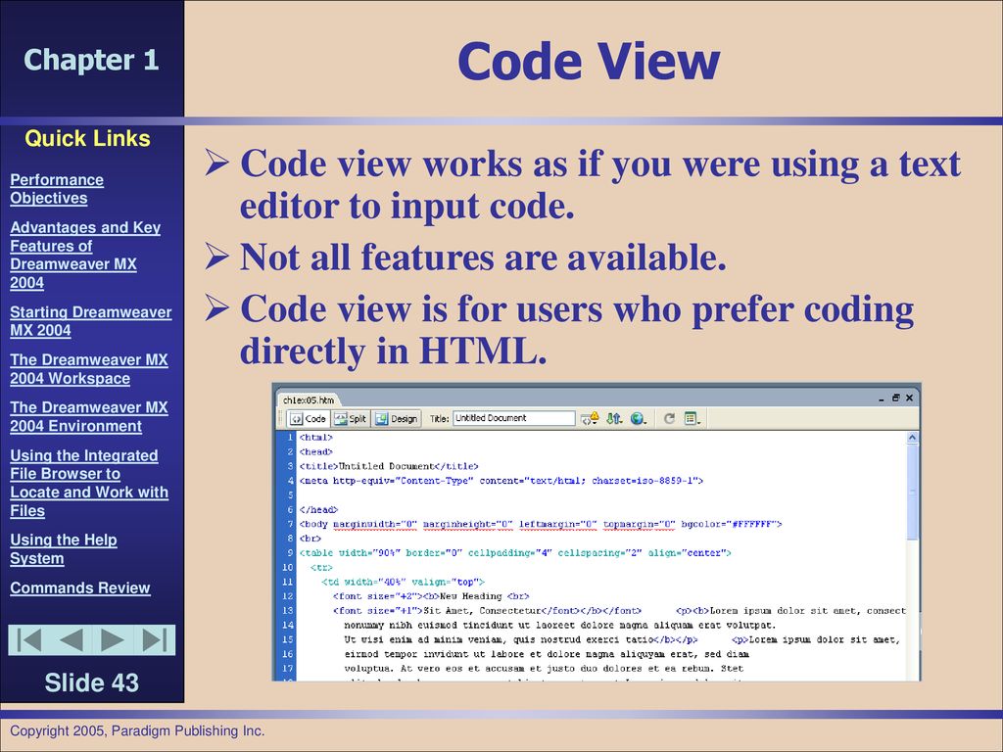Click the Copyright 2005 Paradigm Publishing text
Viewport: 1003px width, 752px height.
(137, 730)
